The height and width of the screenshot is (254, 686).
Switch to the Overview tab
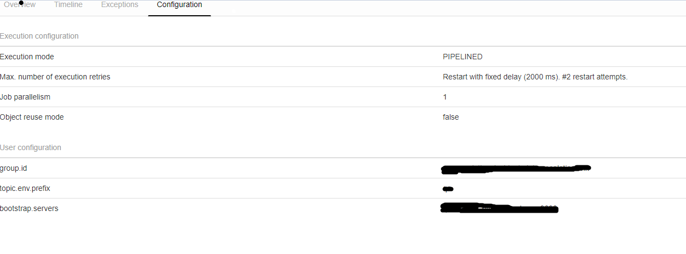20,5
